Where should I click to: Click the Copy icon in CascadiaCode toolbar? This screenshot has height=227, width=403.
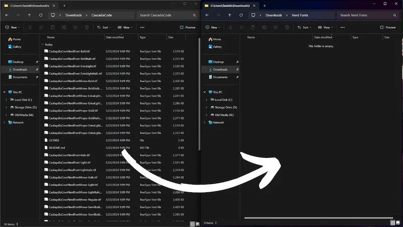coord(41,27)
